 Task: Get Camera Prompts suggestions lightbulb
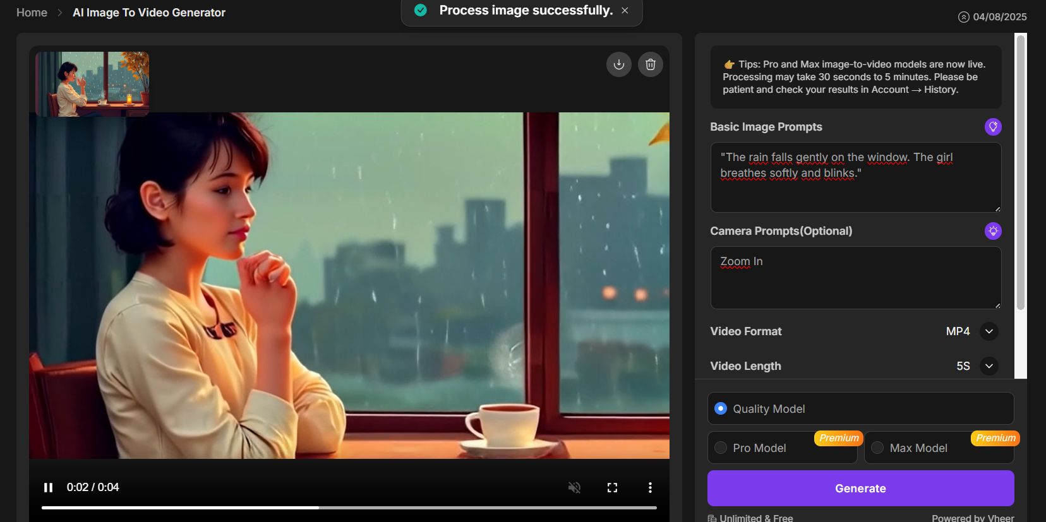point(993,231)
